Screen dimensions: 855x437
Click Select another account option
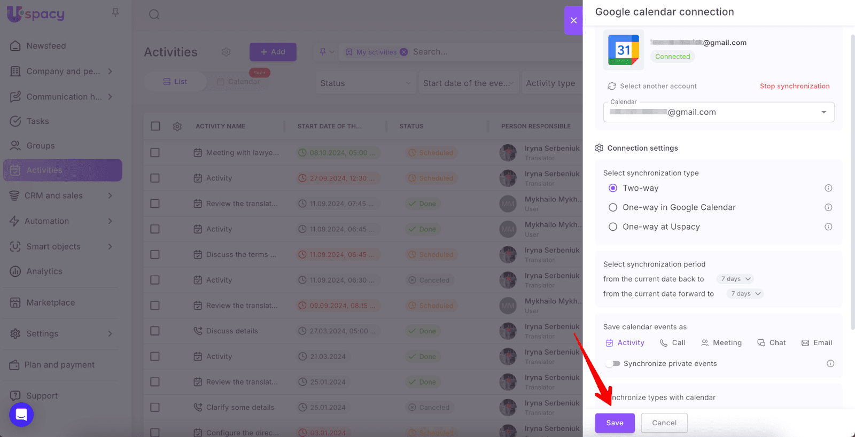tap(652, 86)
